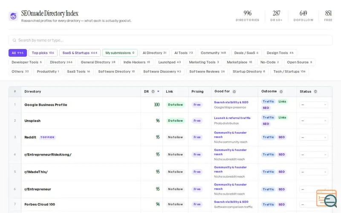Click the 996 Directories stat

click(x=248, y=16)
